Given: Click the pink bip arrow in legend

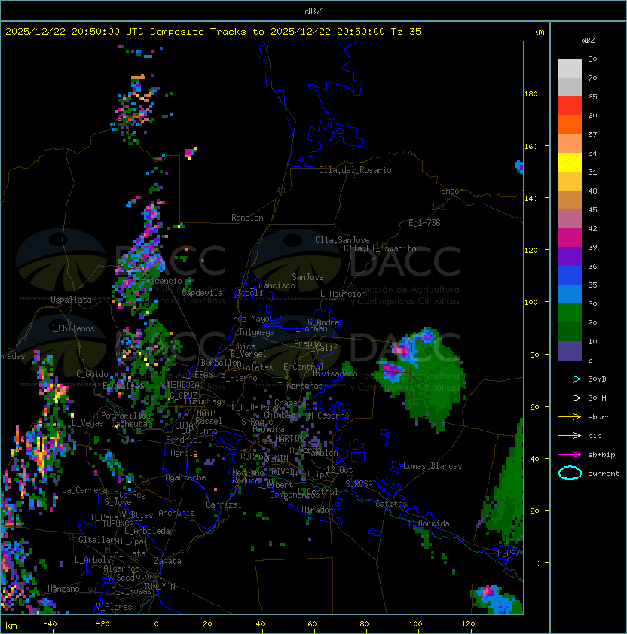Looking at the screenshot, I should [x=570, y=435].
